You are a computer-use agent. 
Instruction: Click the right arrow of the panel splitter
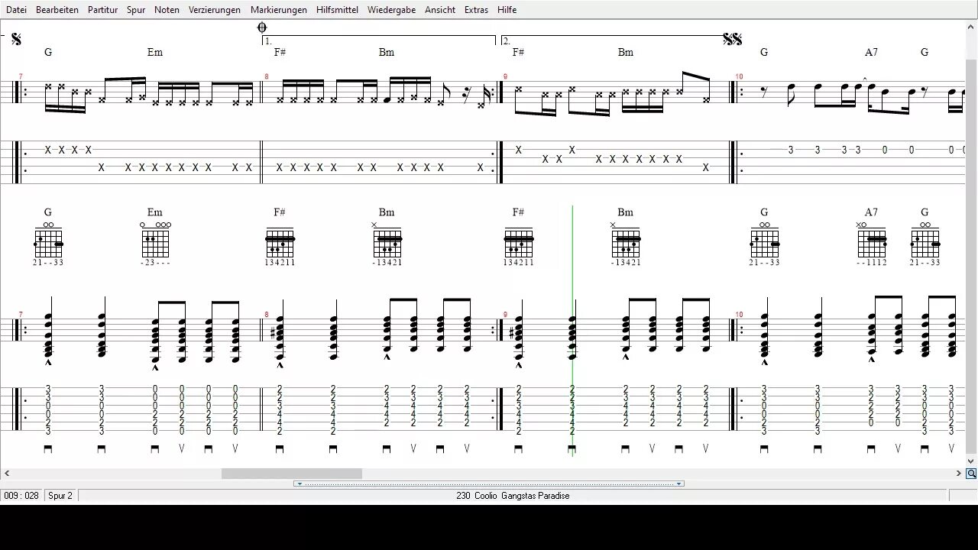tap(678, 484)
